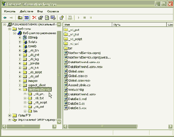Expand the Scripts tree node
Image resolution: width=174 pixels, height=137 pixels.
[20, 42]
